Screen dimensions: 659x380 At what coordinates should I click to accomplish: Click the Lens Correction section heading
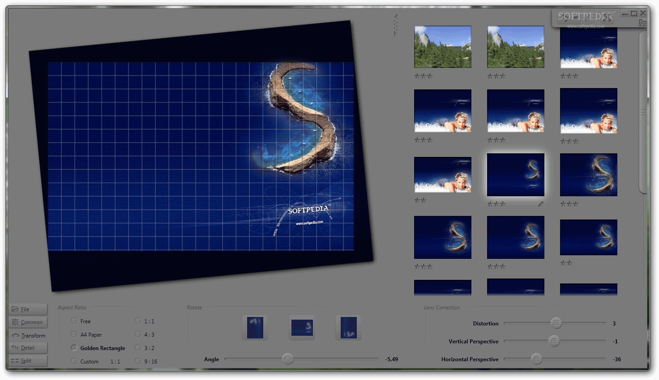442,308
